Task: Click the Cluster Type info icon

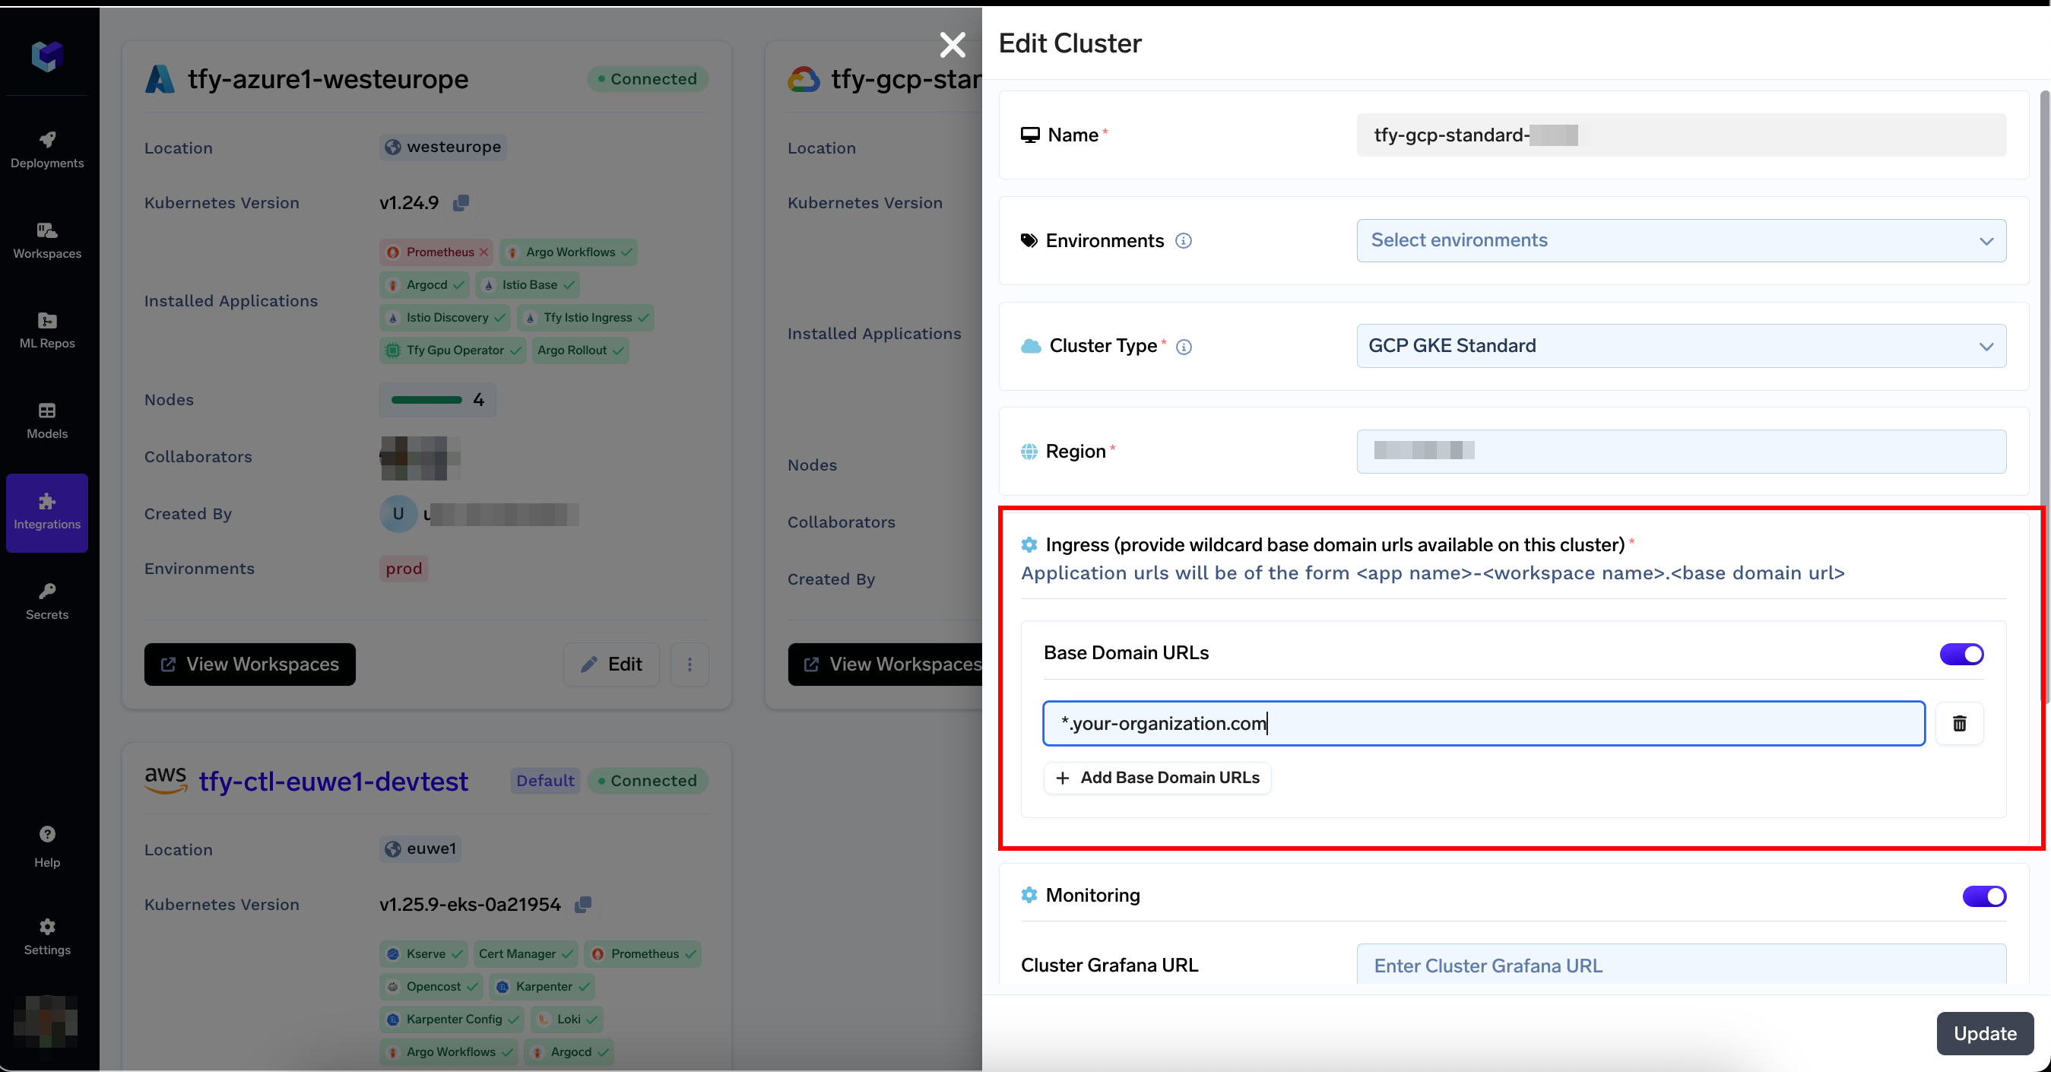Action: point(1184,347)
